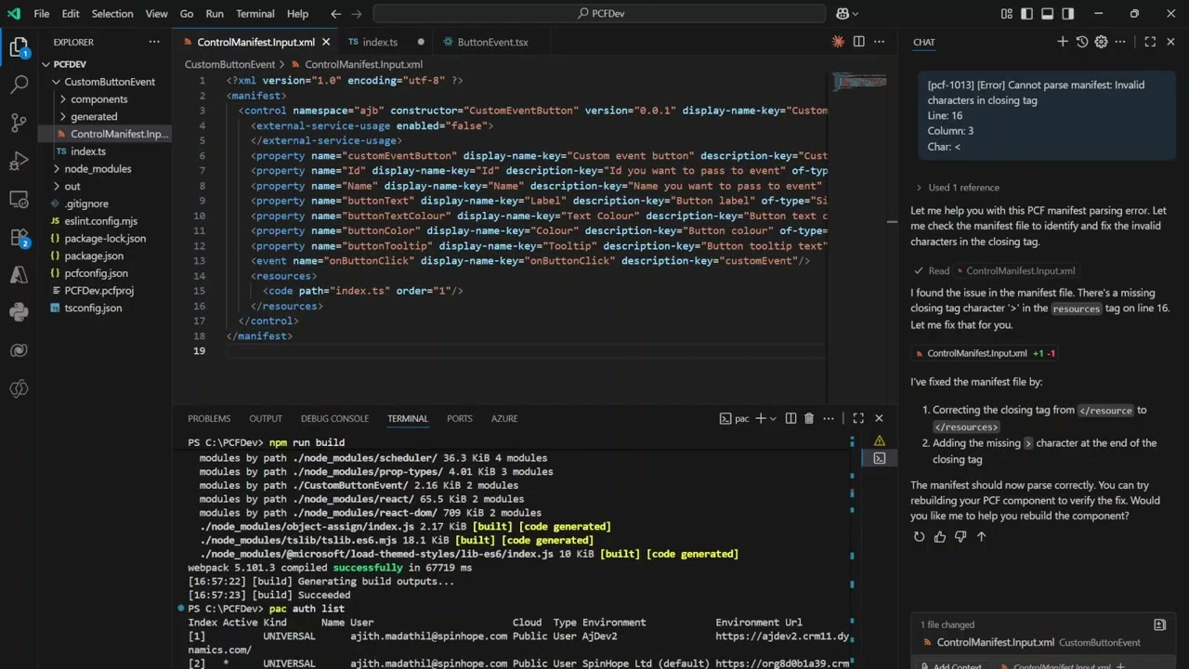1189x669 pixels.
Task: Open the Run and Debug view
Action: click(19, 162)
